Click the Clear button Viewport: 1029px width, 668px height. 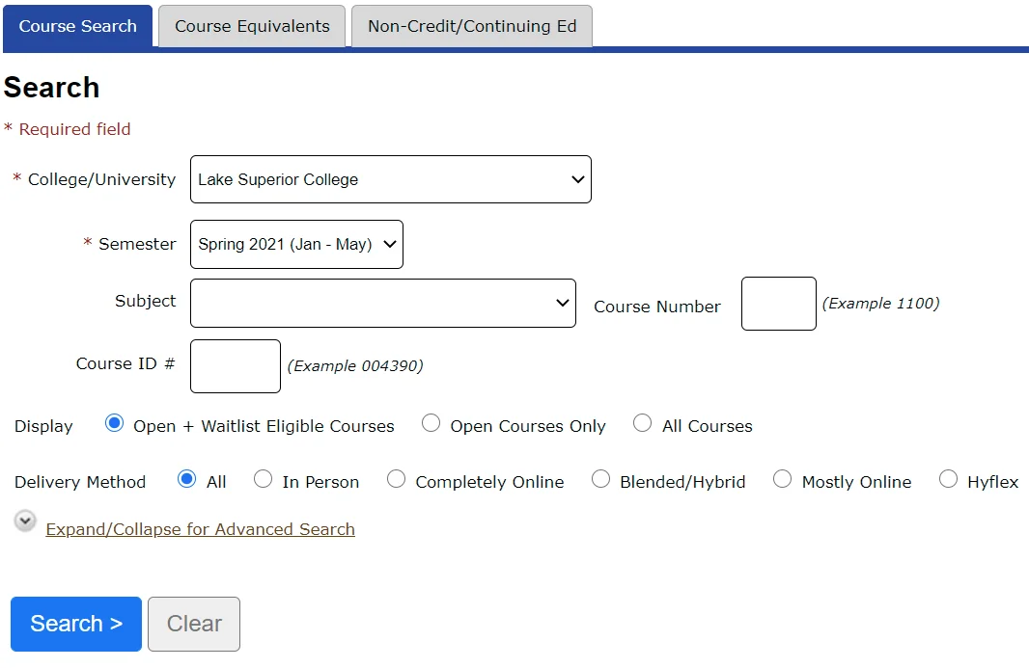[194, 624]
